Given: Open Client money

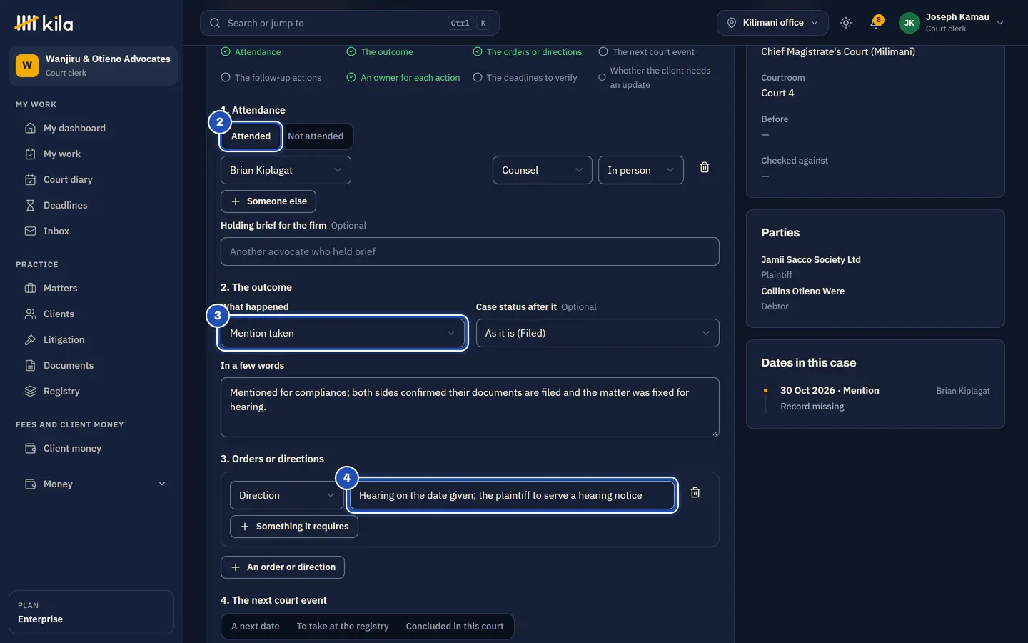Looking at the screenshot, I should click(x=91, y=448).
